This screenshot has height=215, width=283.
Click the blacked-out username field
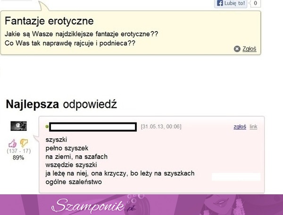pyautogui.click(x=93, y=127)
